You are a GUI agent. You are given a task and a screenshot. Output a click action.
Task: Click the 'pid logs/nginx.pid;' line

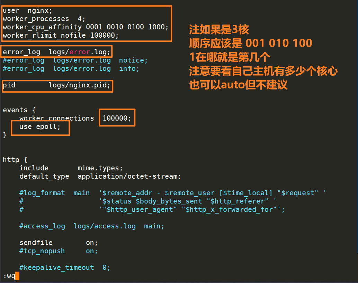pyautogui.click(x=57, y=85)
